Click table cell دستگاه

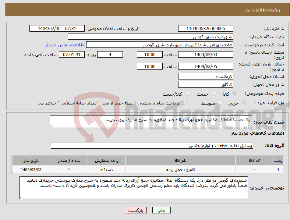(107, 169)
